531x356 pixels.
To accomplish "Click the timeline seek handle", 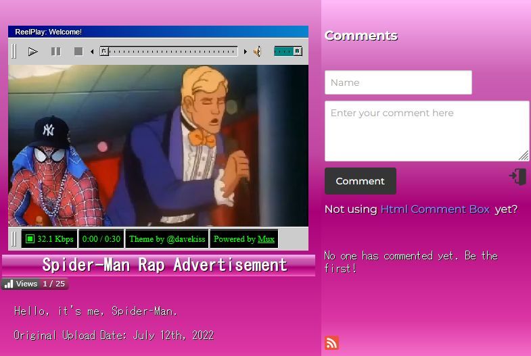I will tap(104, 51).
